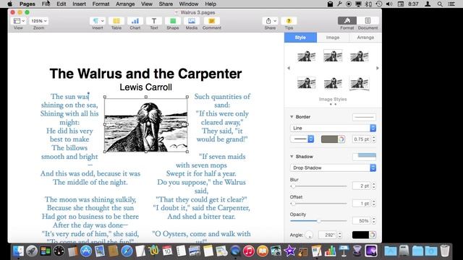
Task: Open the line stroke style dropdown
Action: pyautogui.click(x=302, y=139)
